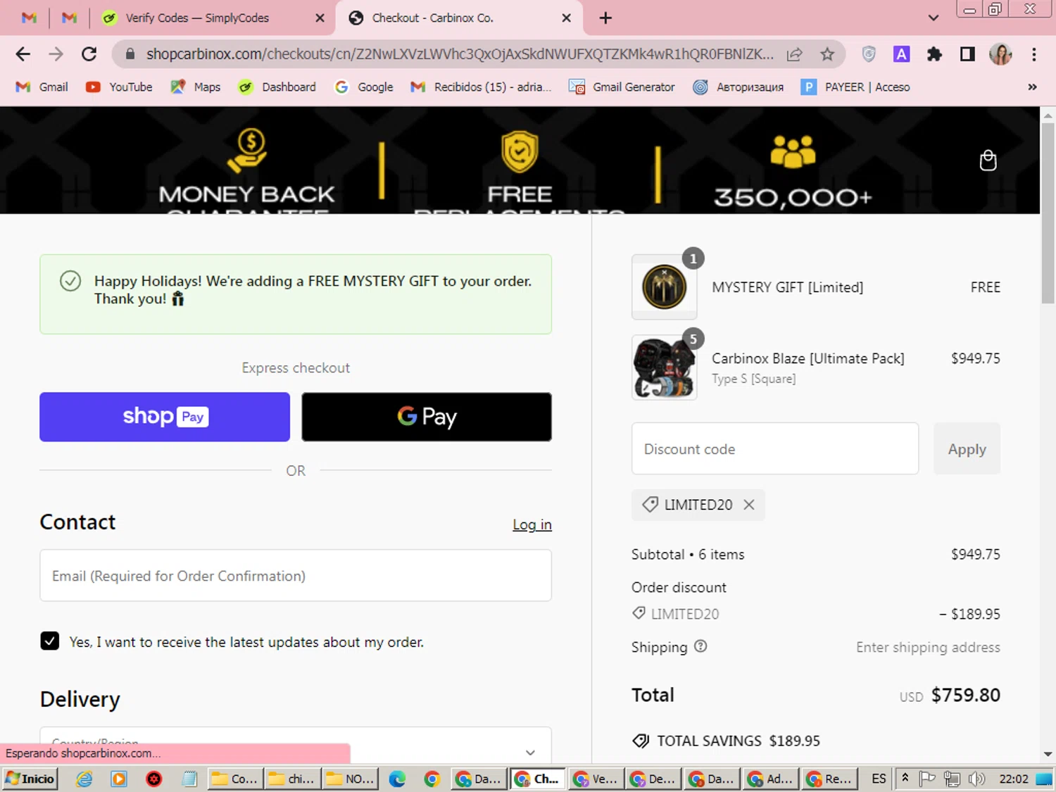The width and height of the screenshot is (1056, 792).
Task: Open the Maps bookmark
Action: coord(196,87)
